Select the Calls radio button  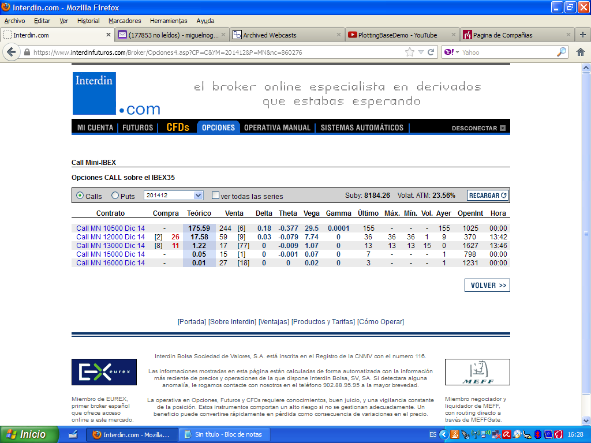pos(80,196)
